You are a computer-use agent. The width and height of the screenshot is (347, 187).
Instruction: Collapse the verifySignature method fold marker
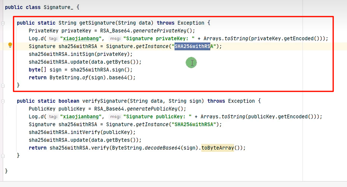[3, 101]
